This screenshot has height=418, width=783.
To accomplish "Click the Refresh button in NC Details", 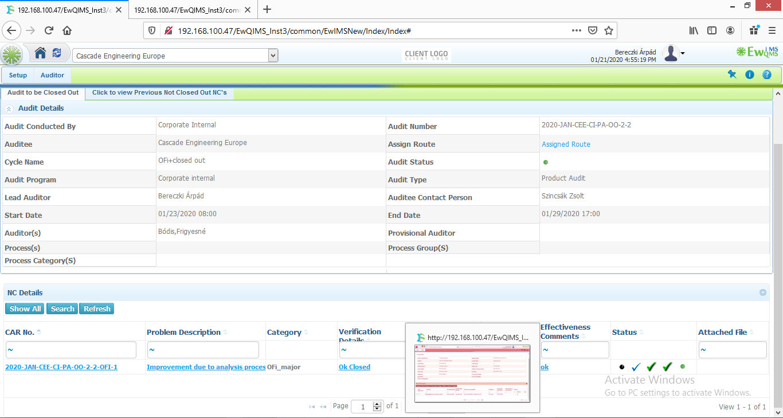I will [97, 308].
